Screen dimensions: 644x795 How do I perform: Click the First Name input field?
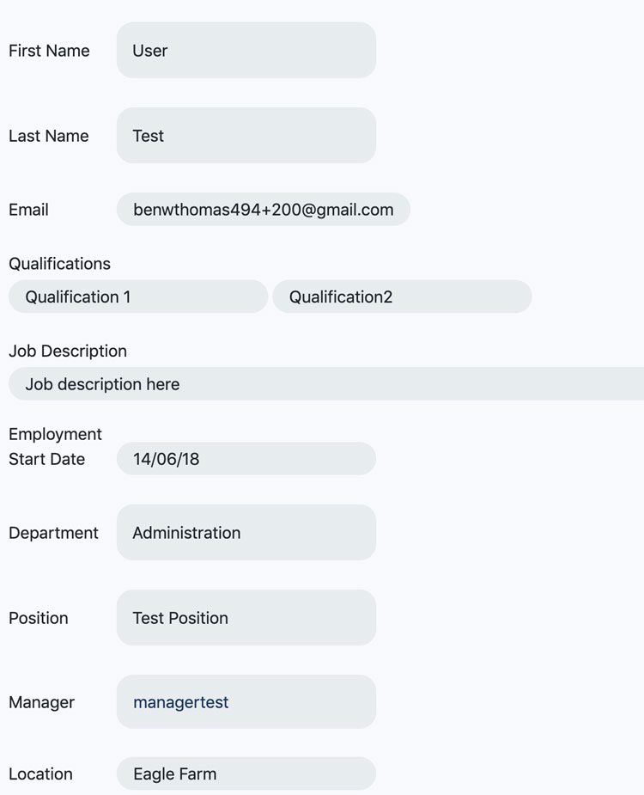pyautogui.click(x=246, y=51)
